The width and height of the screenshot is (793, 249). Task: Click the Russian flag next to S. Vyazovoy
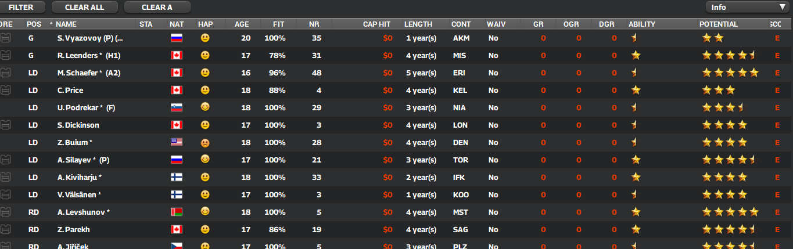(x=177, y=38)
